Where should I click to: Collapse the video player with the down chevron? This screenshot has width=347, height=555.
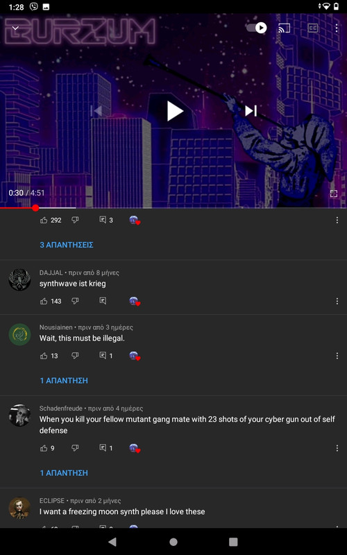tap(15, 28)
